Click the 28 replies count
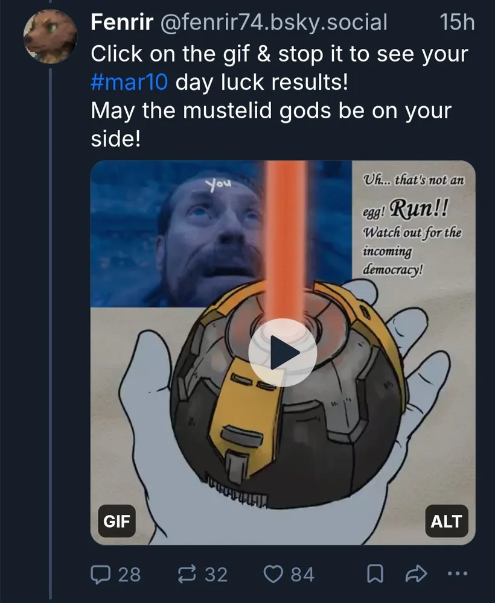495x603 pixels. point(129,574)
